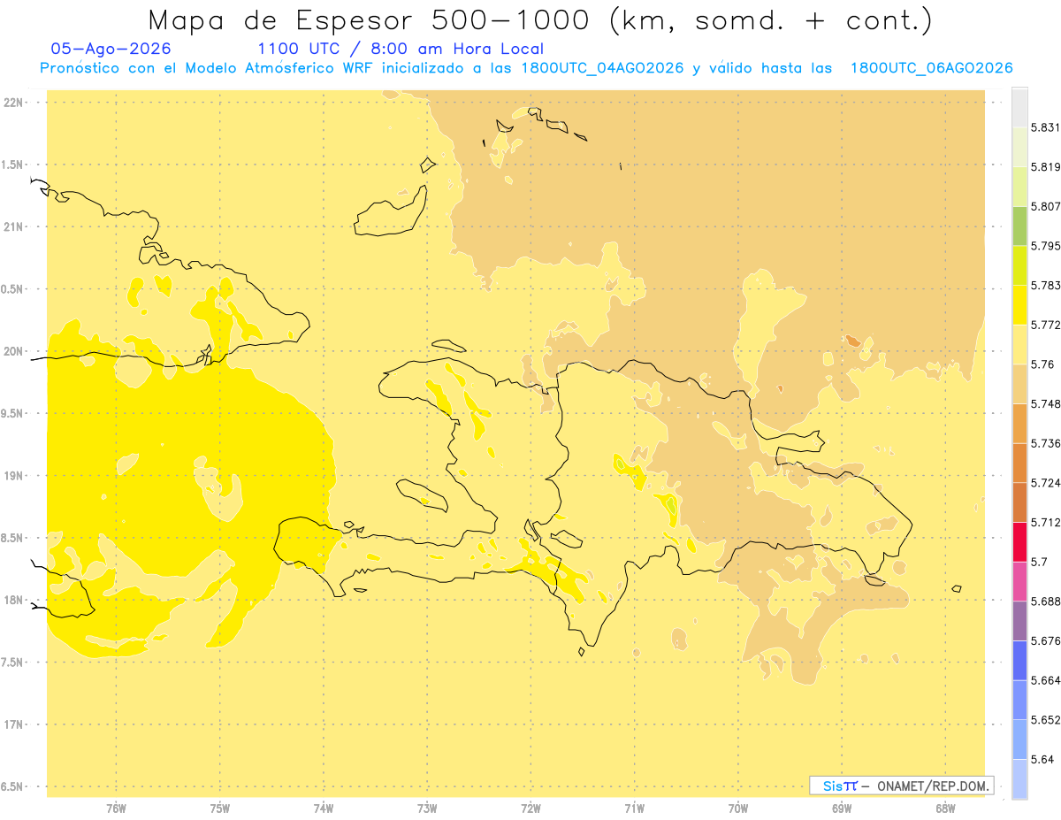The height and width of the screenshot is (820, 1061).
Task: Select the tan swatch between 5.748 and 5.76
Action: [x=1019, y=384]
